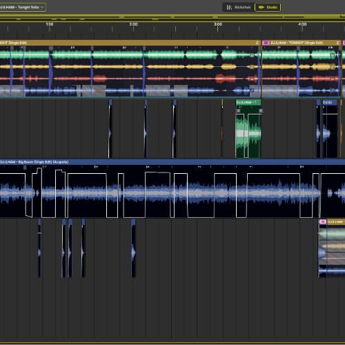Click the pink badge on the second TONIGHT track
Viewport: 345px width, 345px height.
coord(266,43)
